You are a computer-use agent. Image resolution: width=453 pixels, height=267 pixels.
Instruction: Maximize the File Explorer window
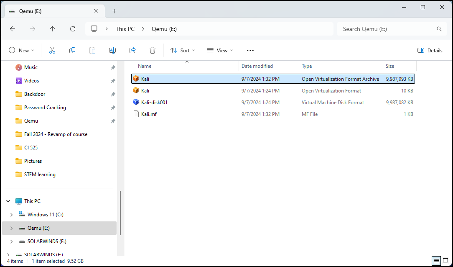(423, 7)
